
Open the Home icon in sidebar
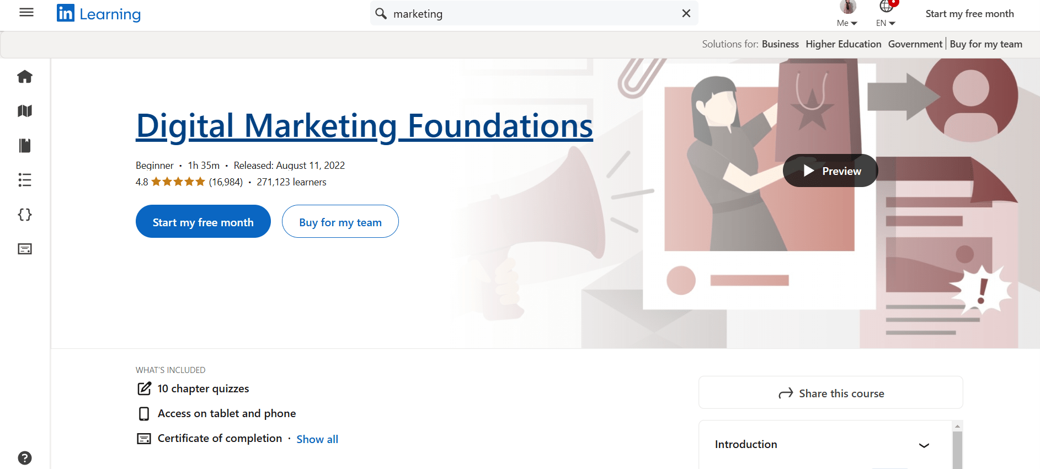point(25,77)
